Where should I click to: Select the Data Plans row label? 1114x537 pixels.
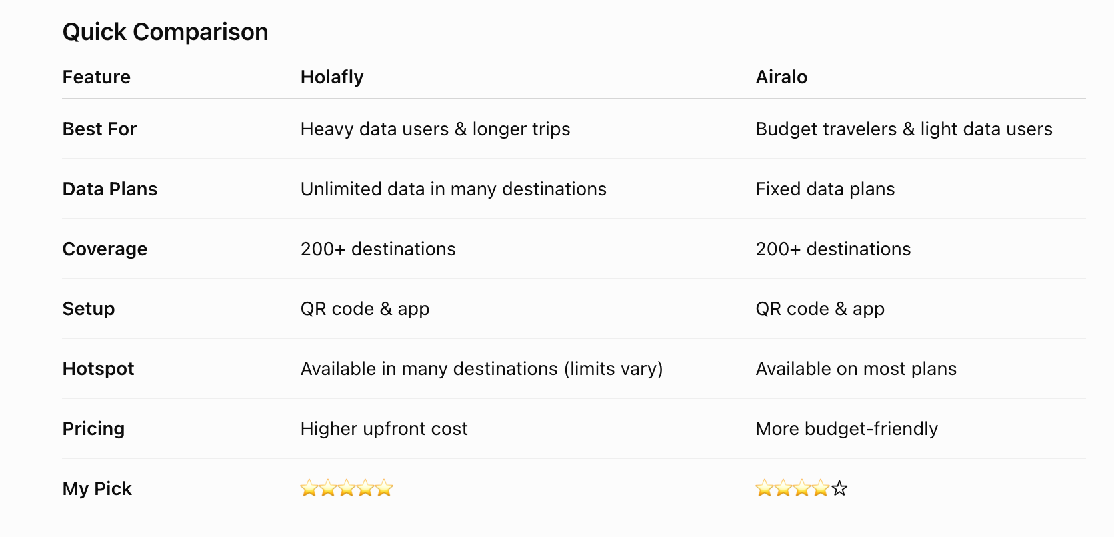click(110, 189)
